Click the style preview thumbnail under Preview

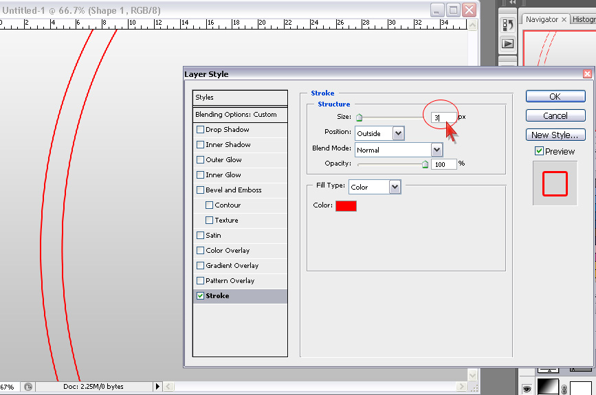click(x=555, y=183)
